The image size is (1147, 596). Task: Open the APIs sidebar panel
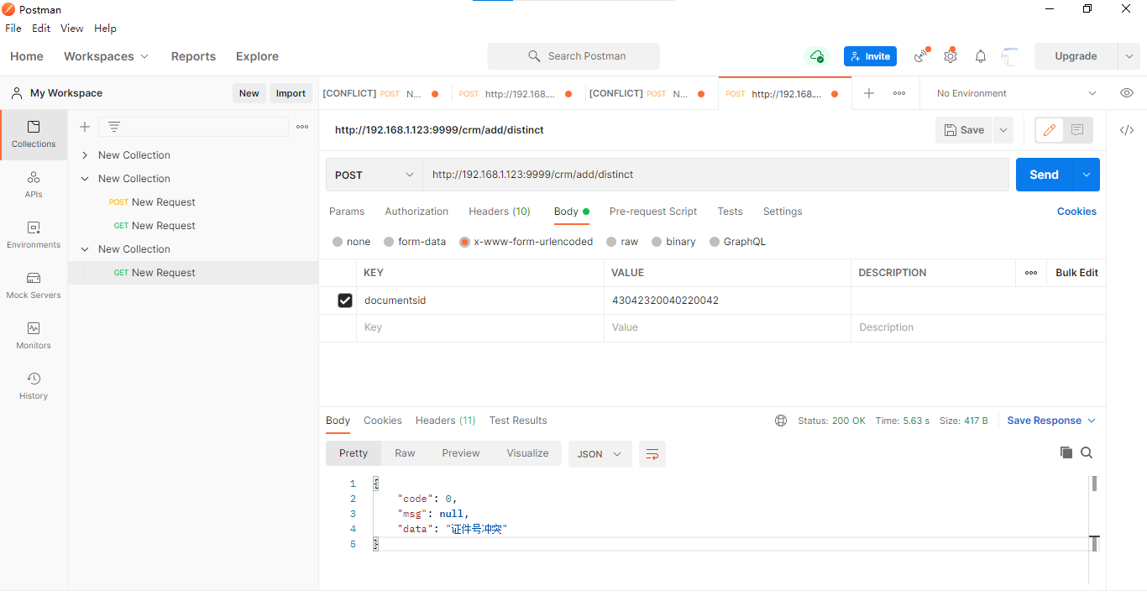[34, 185]
